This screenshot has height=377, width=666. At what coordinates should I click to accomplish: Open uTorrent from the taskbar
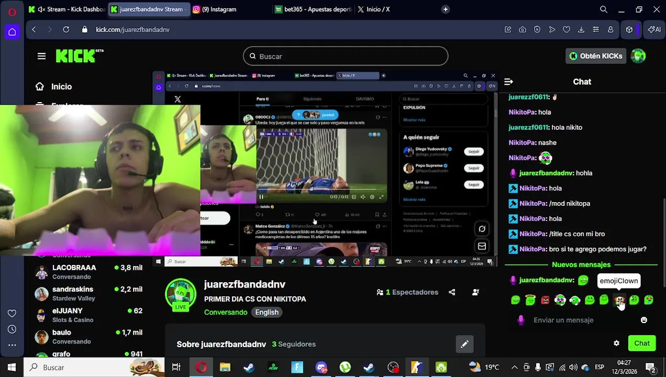(345, 367)
